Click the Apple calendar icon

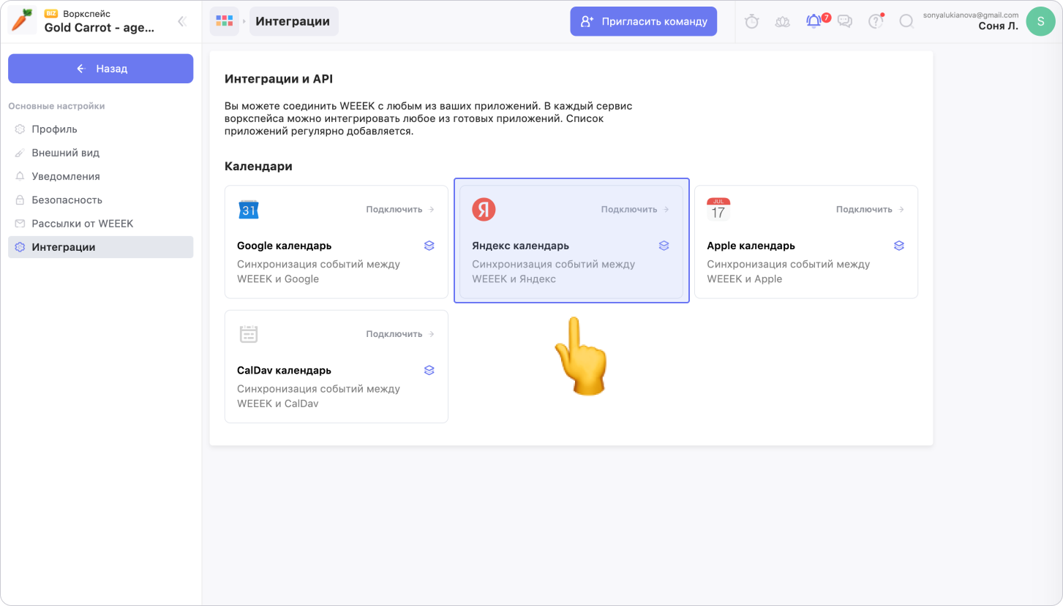click(718, 209)
